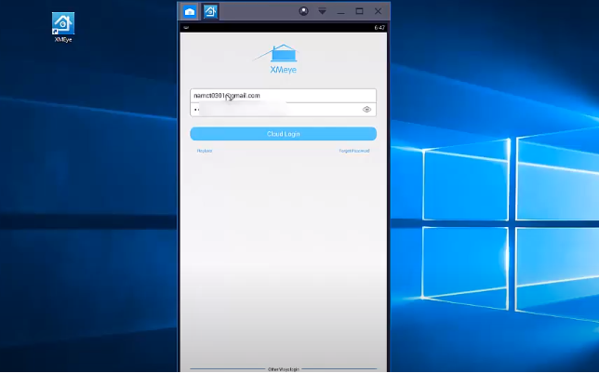The image size is (599, 373).
Task: Open the Forget Password link
Action: (354, 151)
